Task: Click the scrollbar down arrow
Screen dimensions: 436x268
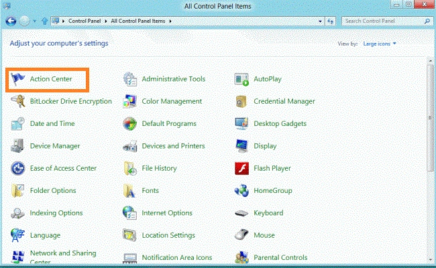Action: [430, 260]
